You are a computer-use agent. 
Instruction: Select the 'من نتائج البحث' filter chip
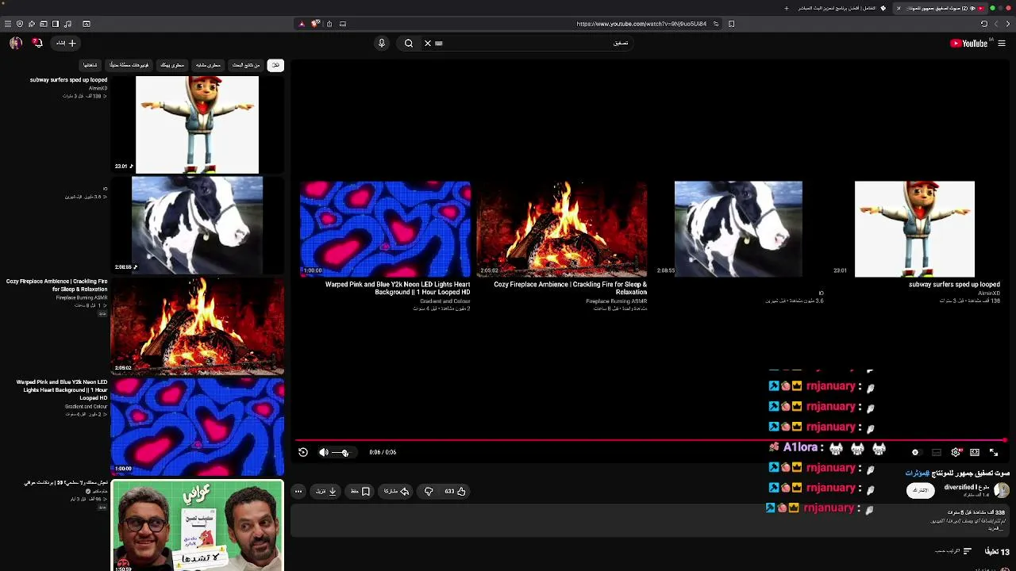click(246, 65)
